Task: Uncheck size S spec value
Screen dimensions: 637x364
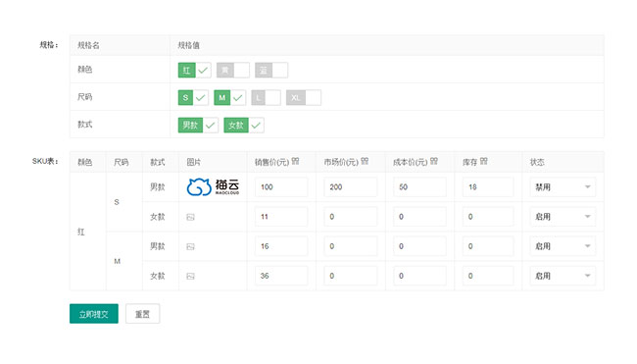Action: click(x=193, y=97)
